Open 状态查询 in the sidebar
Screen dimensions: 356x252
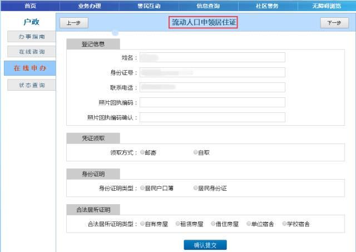click(x=32, y=85)
